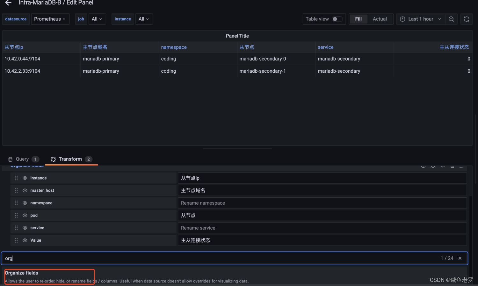Click the 1 / 24 search result counter
The height and width of the screenshot is (286, 478).
coord(447,258)
